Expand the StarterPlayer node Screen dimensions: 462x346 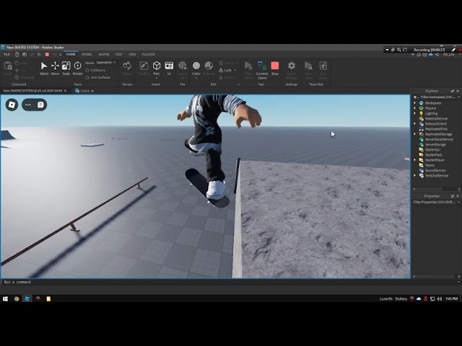click(415, 160)
